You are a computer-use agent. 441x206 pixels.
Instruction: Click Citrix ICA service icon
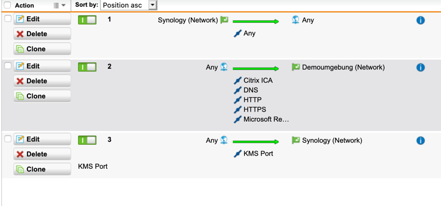(237, 81)
